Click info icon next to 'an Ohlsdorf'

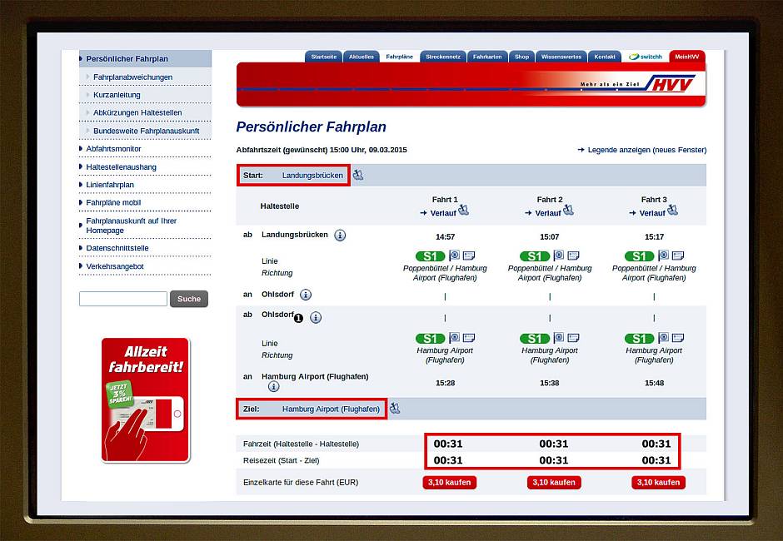pyautogui.click(x=306, y=295)
